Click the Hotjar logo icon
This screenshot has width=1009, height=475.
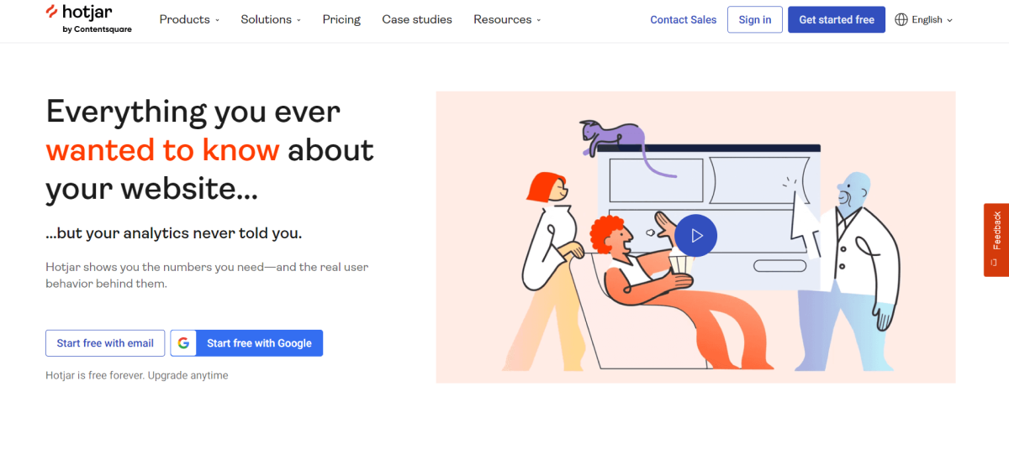point(52,12)
